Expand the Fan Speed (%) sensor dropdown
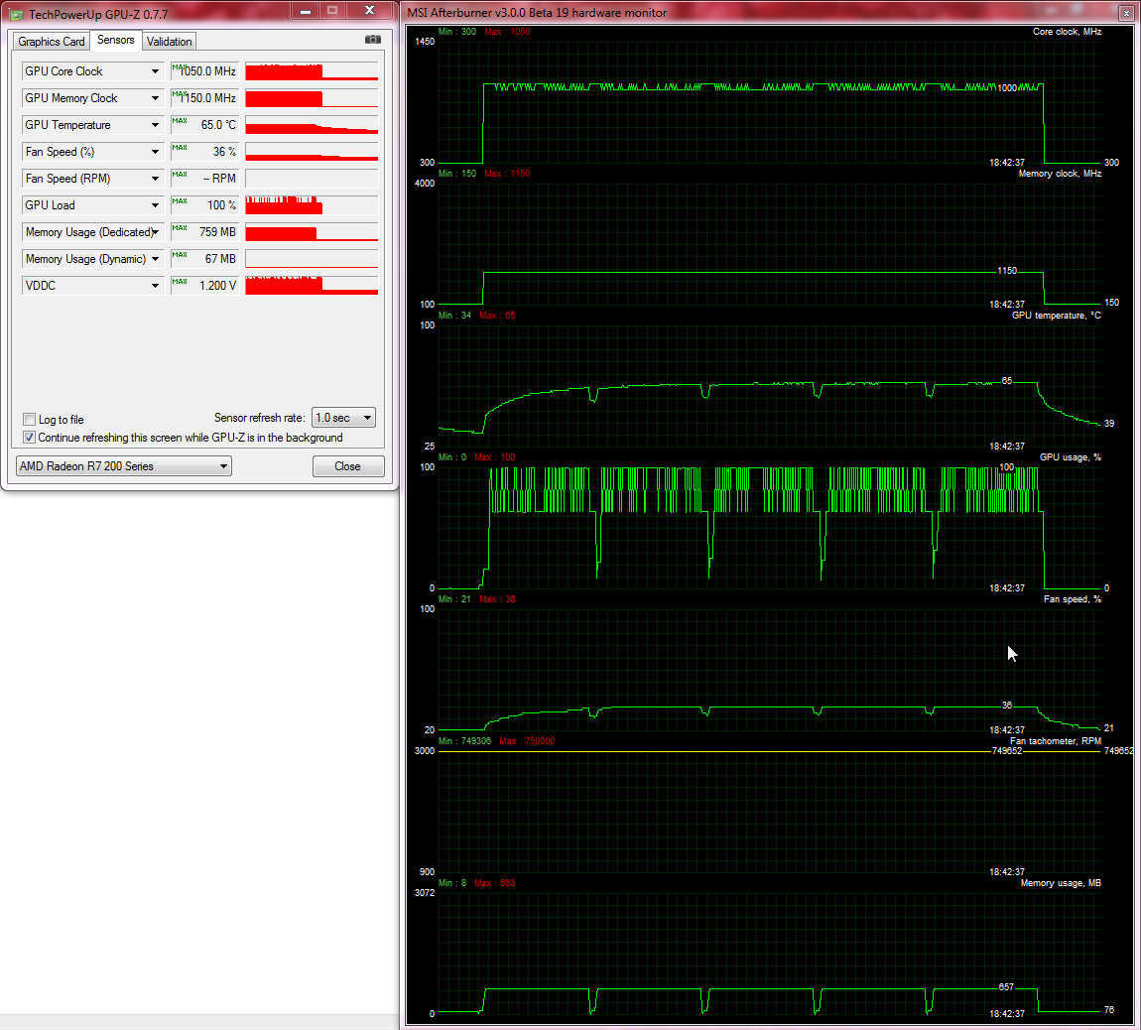Image resolution: width=1141 pixels, height=1030 pixels. [155, 152]
